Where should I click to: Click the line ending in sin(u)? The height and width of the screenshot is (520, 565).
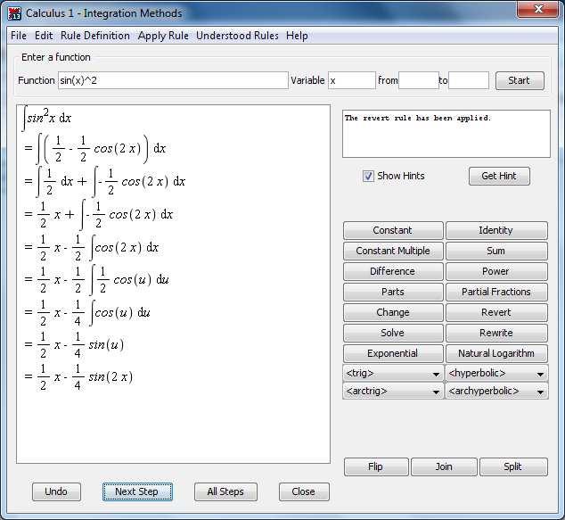pos(74,345)
